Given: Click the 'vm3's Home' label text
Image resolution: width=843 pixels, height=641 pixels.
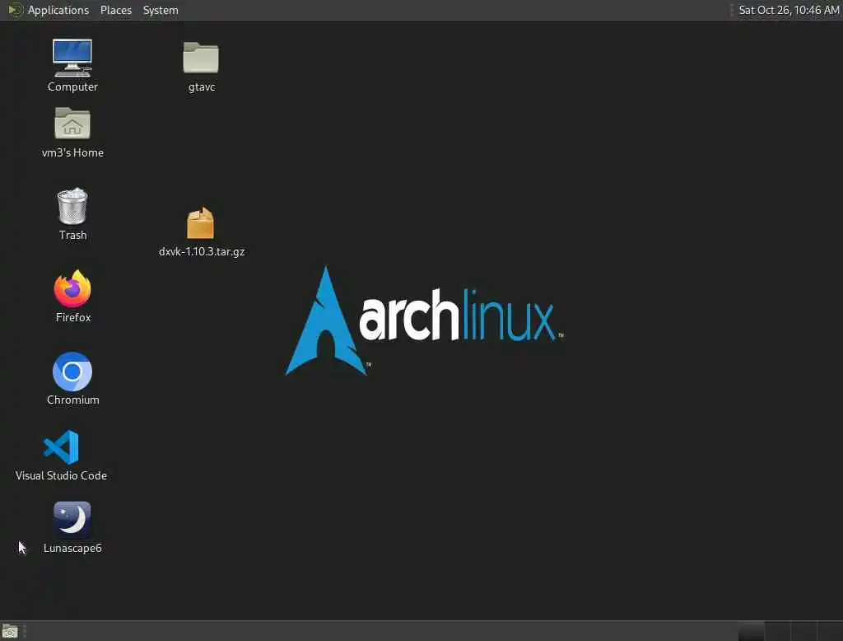Looking at the screenshot, I should click(72, 153).
